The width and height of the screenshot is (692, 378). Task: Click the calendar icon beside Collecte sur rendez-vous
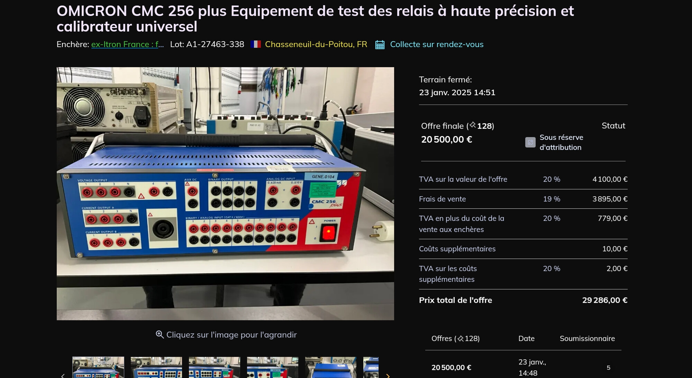pyautogui.click(x=380, y=45)
